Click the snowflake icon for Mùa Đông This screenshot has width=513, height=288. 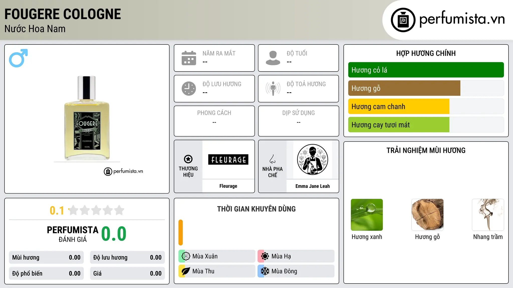coord(265,271)
